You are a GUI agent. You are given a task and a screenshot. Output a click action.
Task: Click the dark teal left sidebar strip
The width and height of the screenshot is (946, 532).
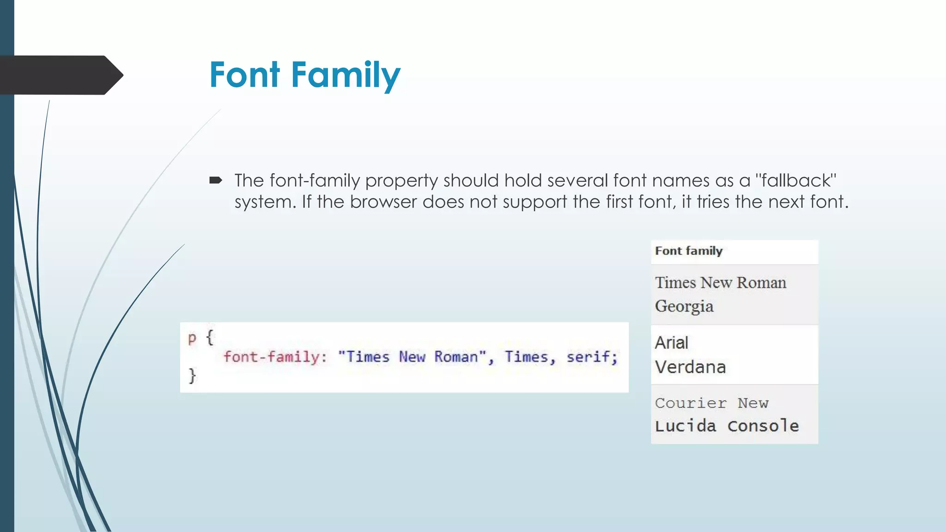coord(7,296)
